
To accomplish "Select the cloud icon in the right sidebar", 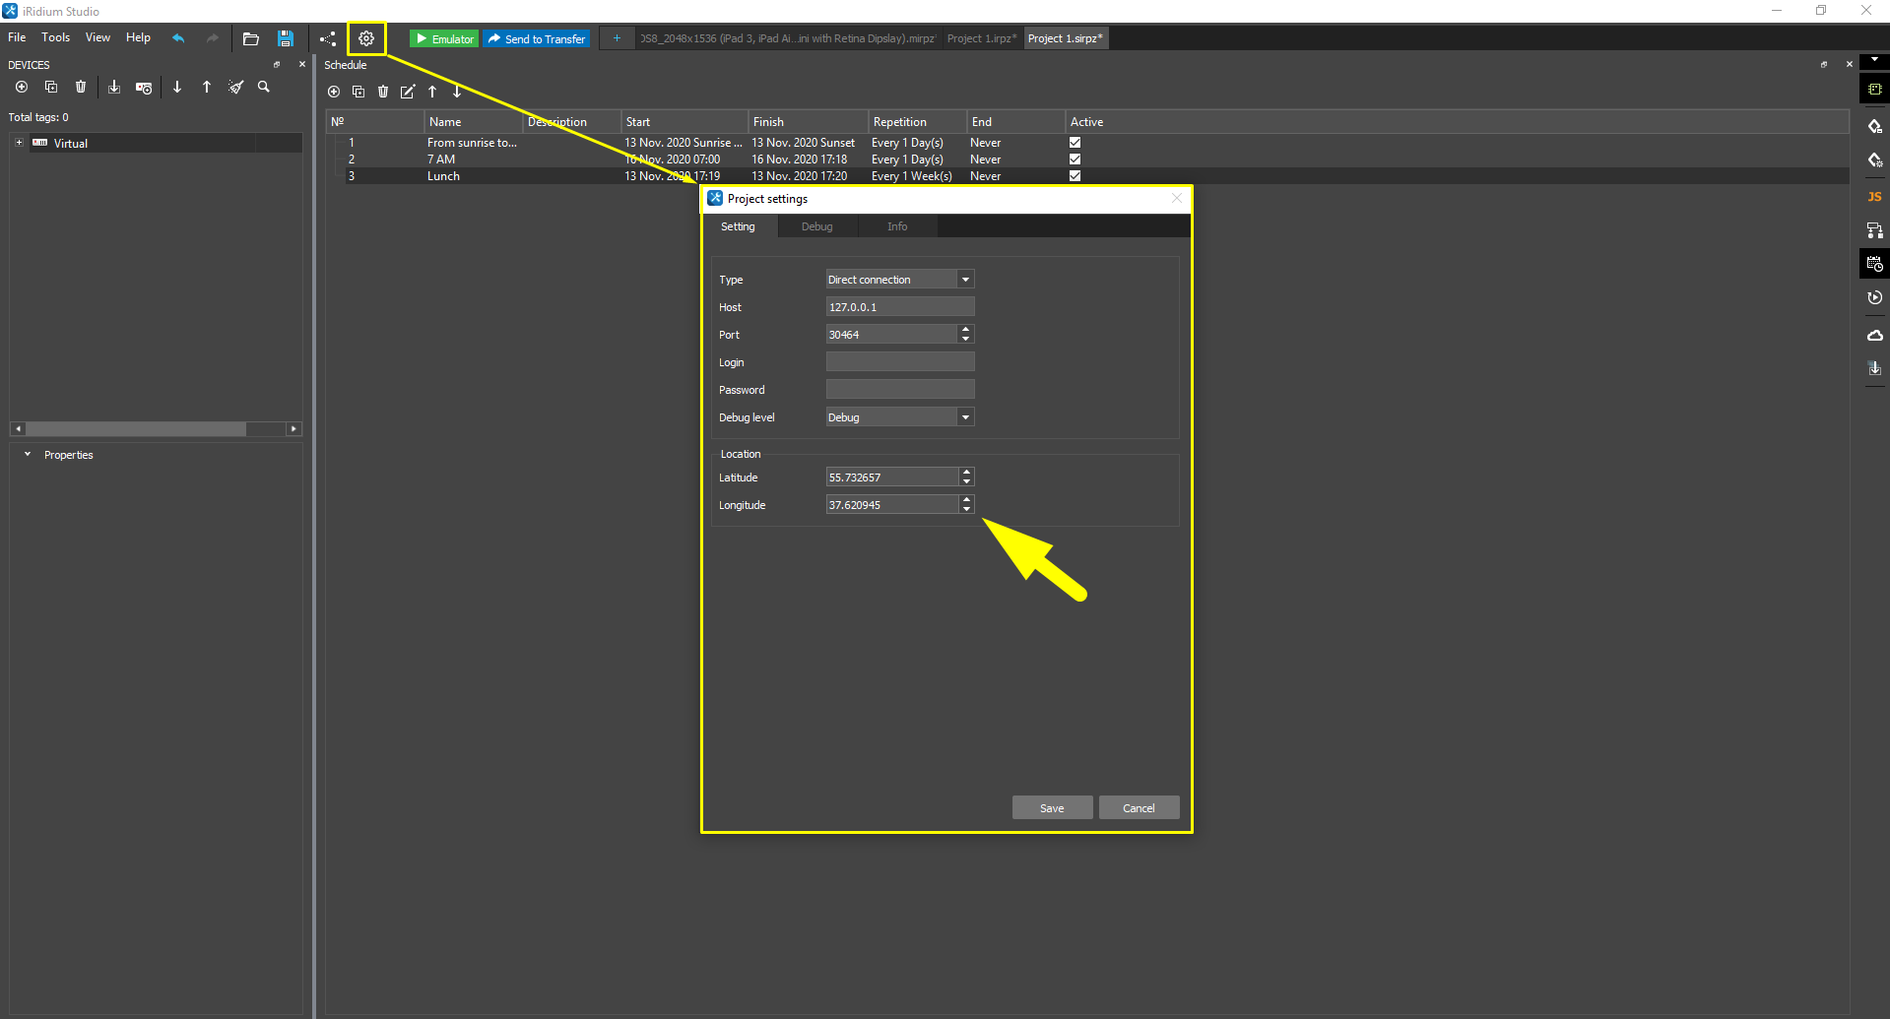I will pos(1874,335).
